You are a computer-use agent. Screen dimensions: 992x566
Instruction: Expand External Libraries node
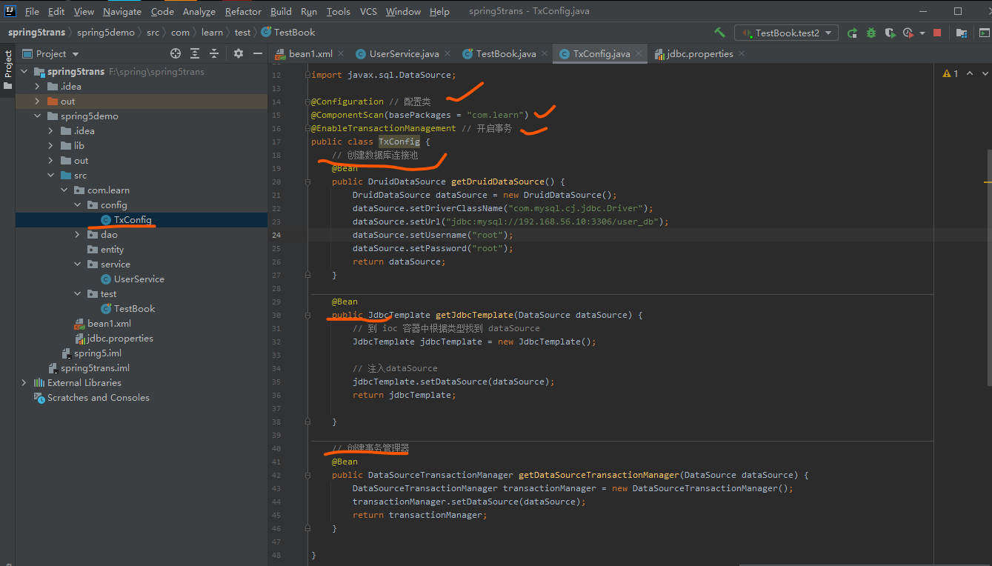pyautogui.click(x=24, y=383)
